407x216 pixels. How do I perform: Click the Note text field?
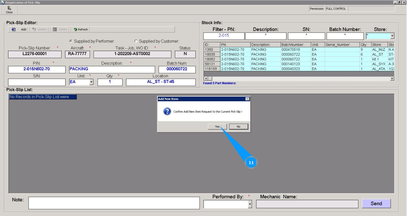tap(114, 203)
